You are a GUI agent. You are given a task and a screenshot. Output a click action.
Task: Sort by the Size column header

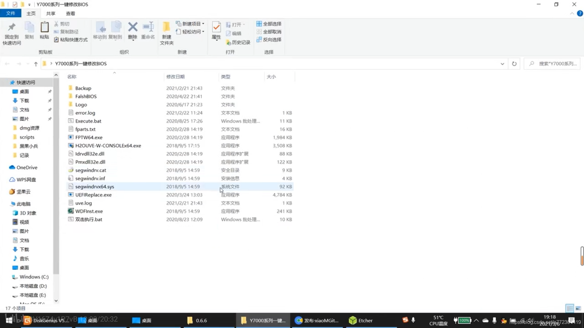click(271, 77)
